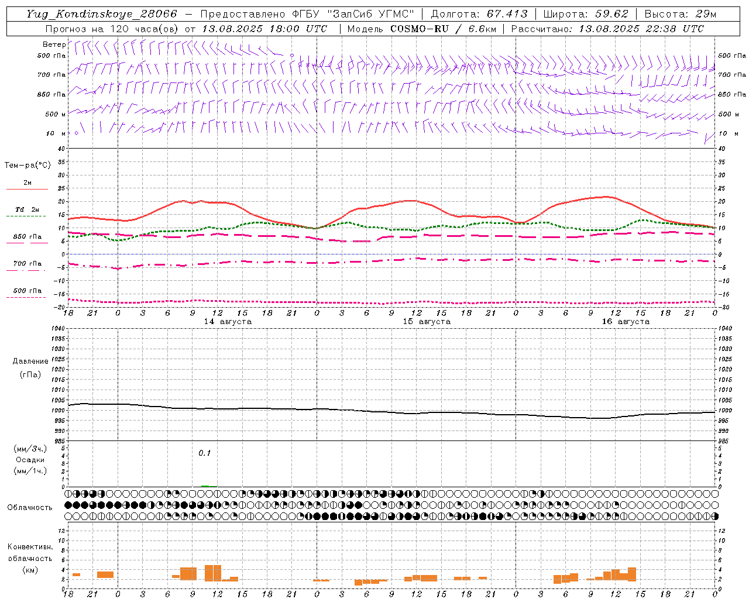Click the 850 гПа temperature legend entry

(x=27, y=237)
